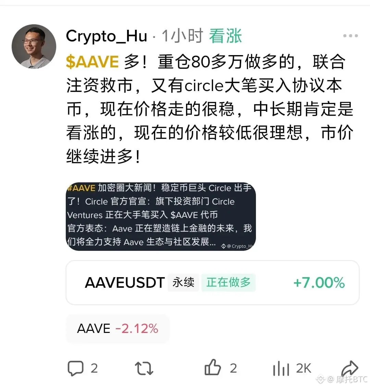Image resolution: width=370 pixels, height=388 pixels.
Task: Tap the 看涨 bullish tag
Action: 225,36
